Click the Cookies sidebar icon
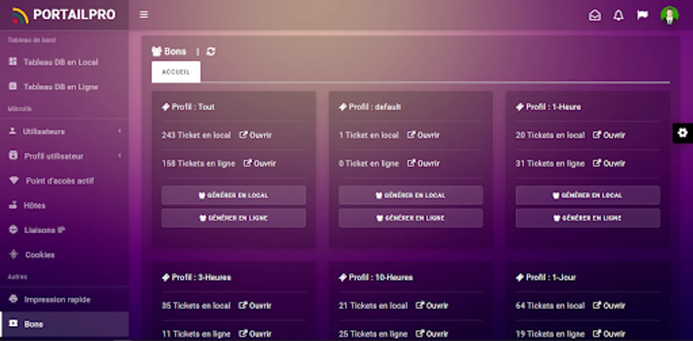693x341 pixels. tap(14, 254)
